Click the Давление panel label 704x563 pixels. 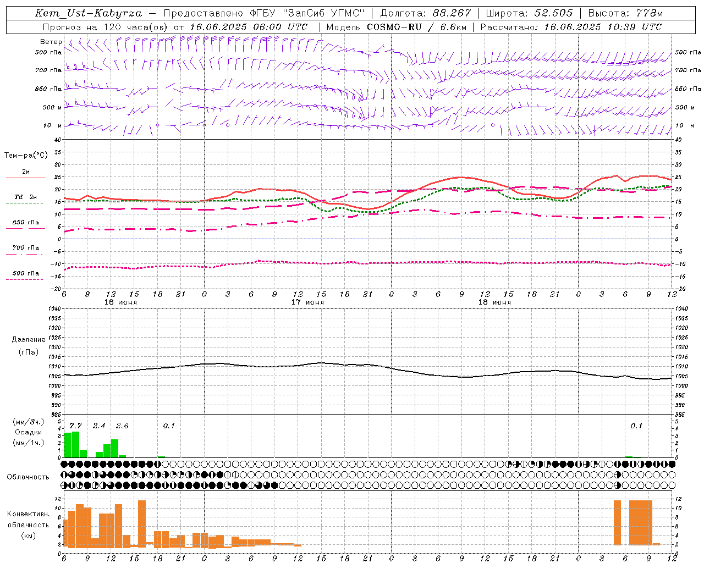29,340
